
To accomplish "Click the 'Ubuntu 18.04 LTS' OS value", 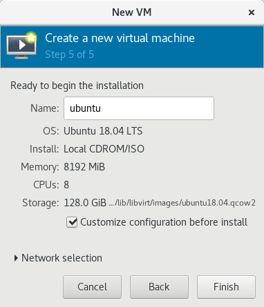I will (x=103, y=131).
